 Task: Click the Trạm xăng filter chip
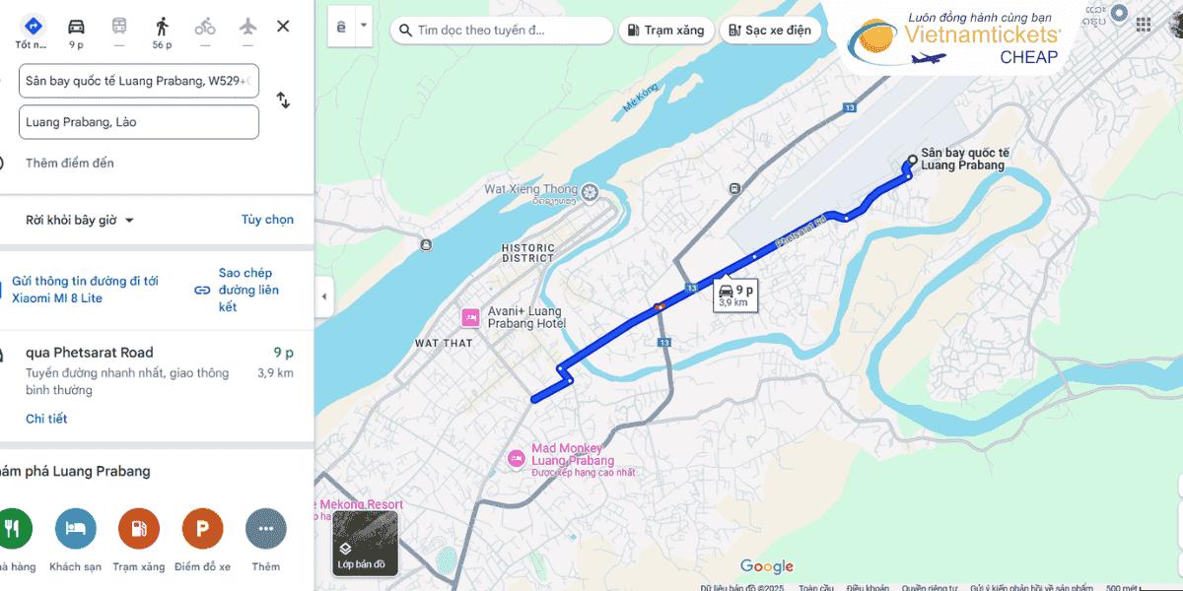tap(665, 30)
